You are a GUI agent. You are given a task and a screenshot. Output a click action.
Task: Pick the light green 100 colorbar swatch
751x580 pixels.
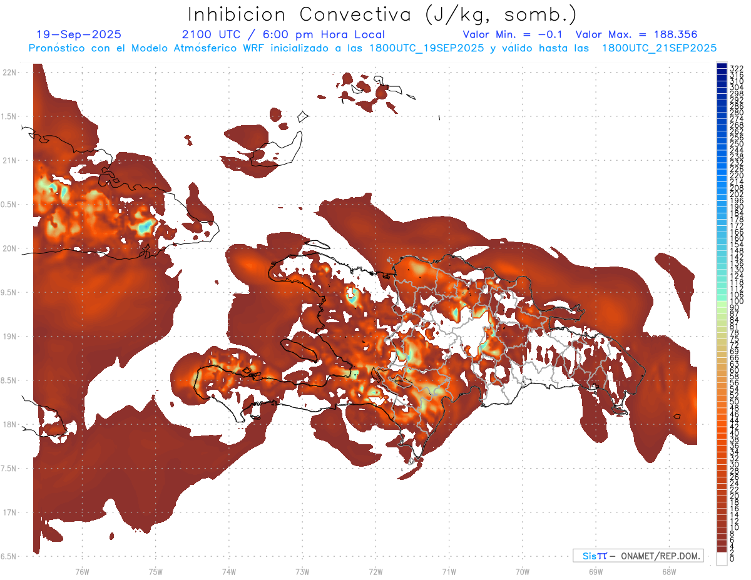(722, 302)
